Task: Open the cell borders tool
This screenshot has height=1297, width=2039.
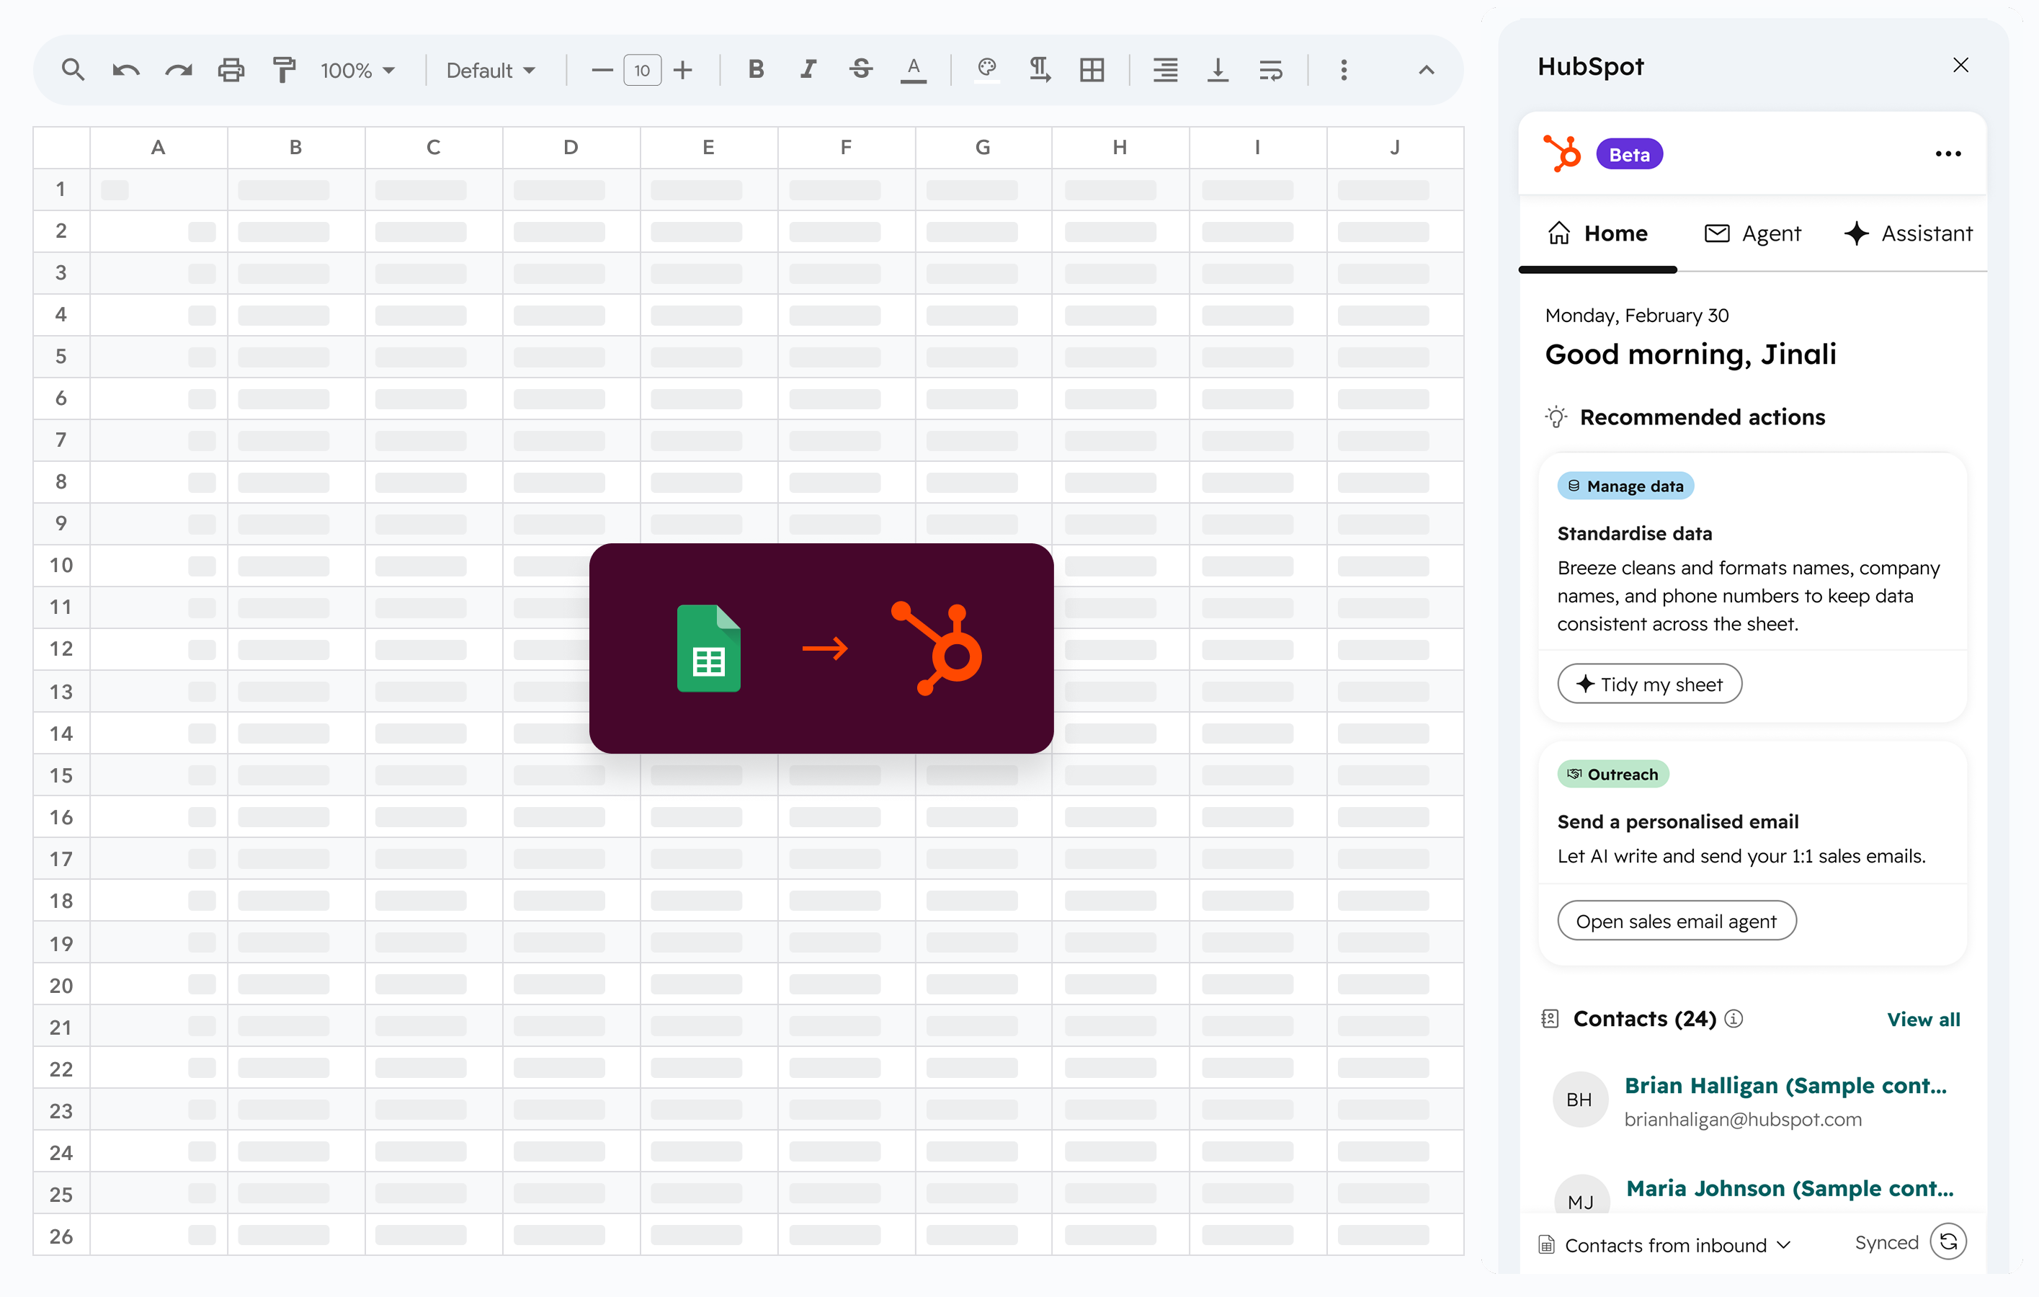Action: [1092, 69]
